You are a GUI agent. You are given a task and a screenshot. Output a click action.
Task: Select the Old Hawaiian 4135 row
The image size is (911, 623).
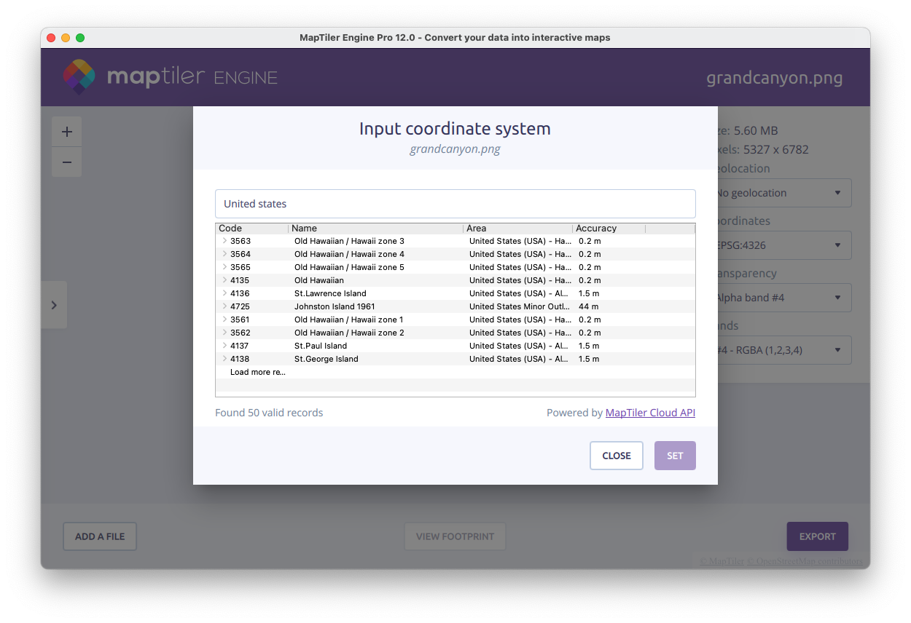click(319, 280)
